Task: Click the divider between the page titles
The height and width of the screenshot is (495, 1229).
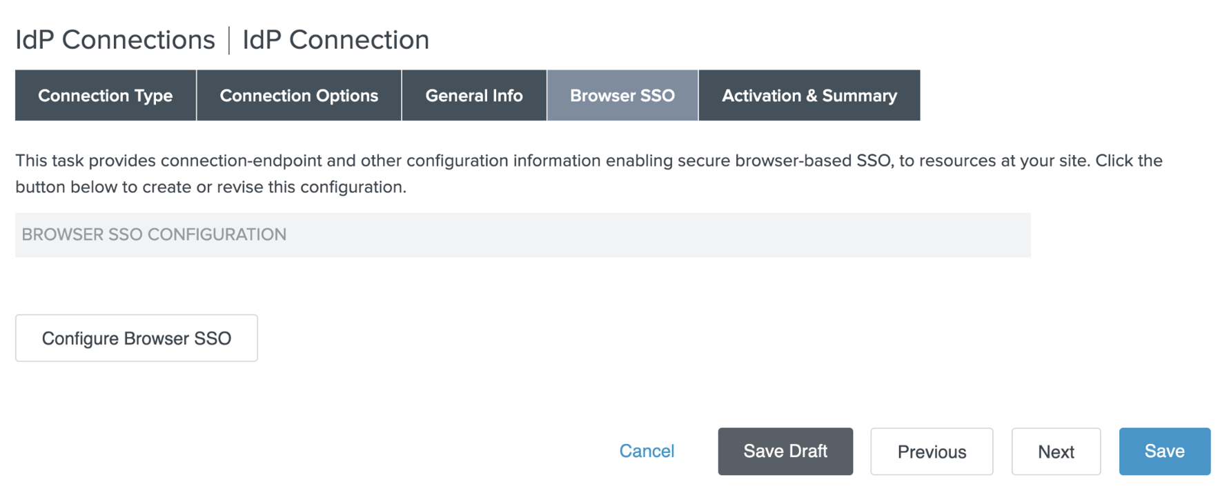Action: point(229,40)
